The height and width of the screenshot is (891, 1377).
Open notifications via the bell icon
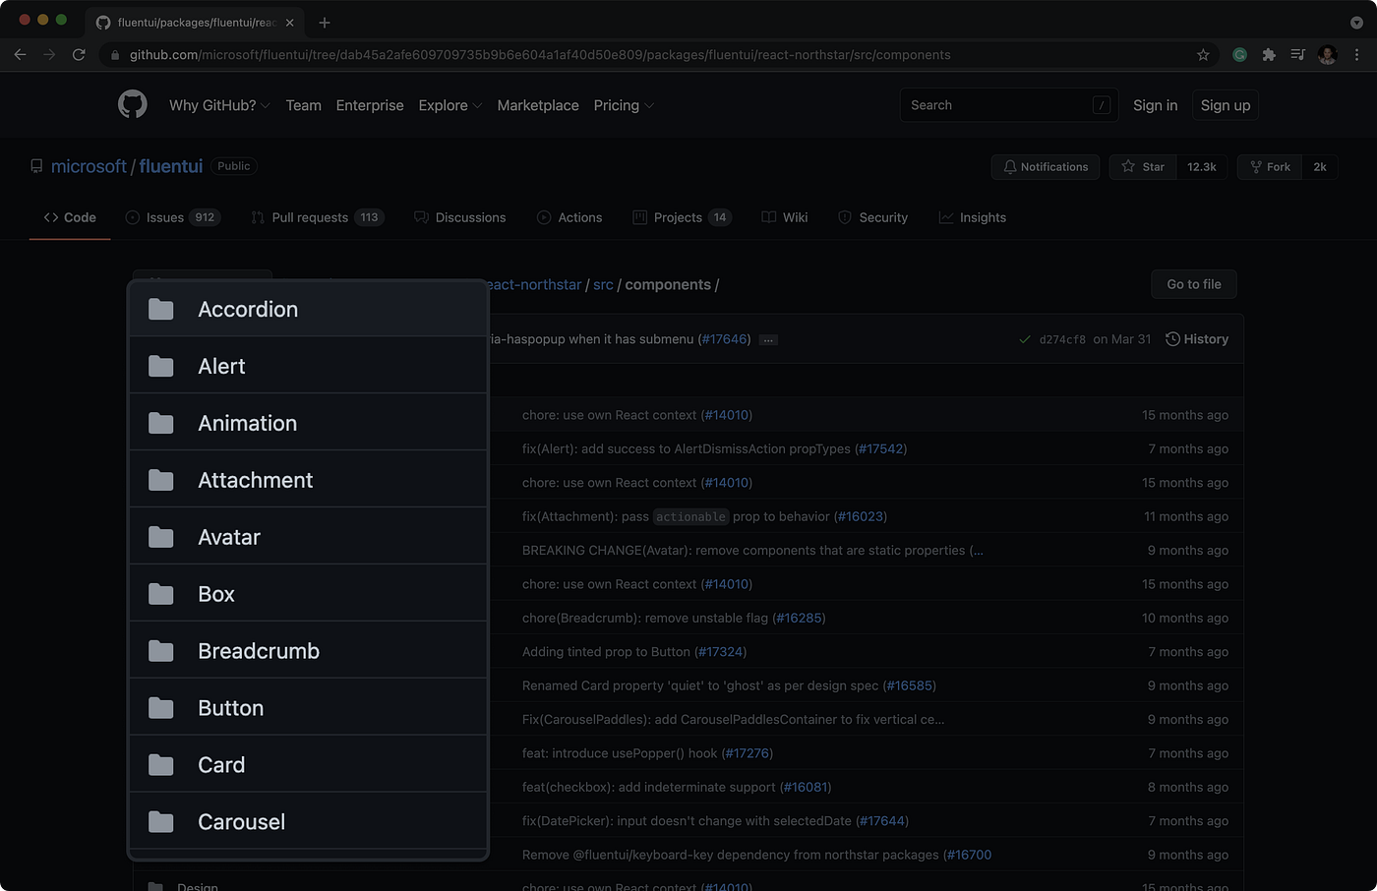pos(1010,166)
